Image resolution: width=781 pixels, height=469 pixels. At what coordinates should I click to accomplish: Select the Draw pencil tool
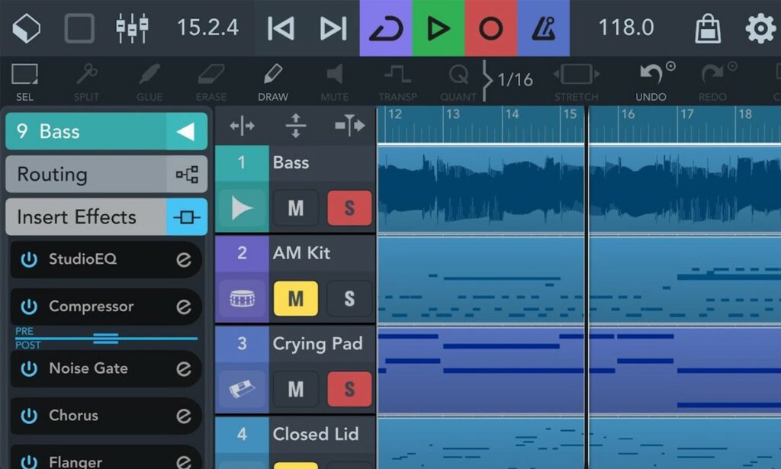point(272,81)
